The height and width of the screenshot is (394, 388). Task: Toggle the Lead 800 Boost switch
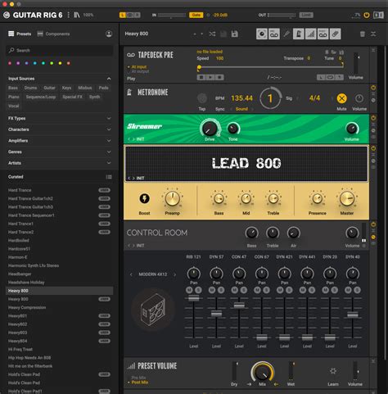tap(144, 198)
